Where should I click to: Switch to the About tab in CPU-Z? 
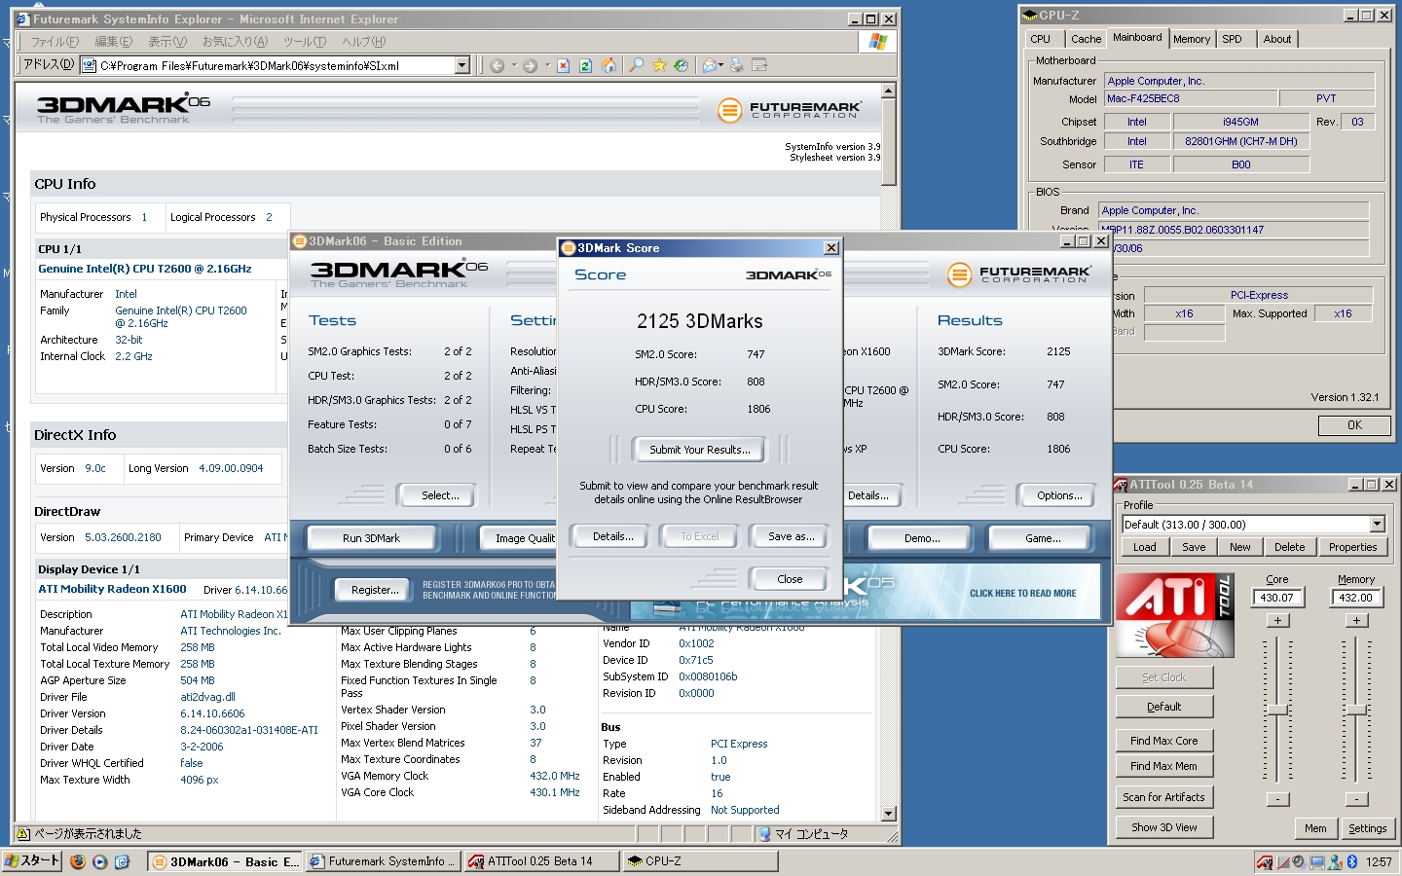1277,39
